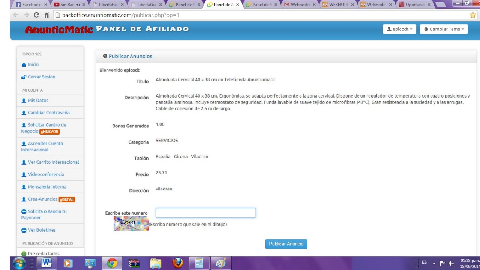This screenshot has width=480, height=270.
Task: Open a new browser tab
Action: pos(440,4)
